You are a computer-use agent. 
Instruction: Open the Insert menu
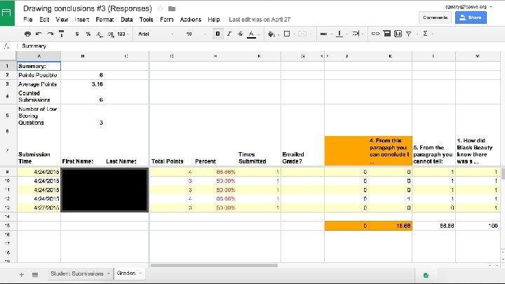pyautogui.click(x=82, y=20)
